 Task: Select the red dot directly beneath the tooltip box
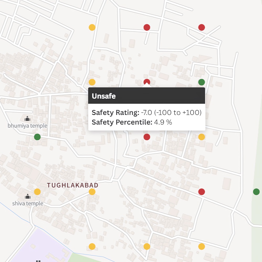pos(147,137)
